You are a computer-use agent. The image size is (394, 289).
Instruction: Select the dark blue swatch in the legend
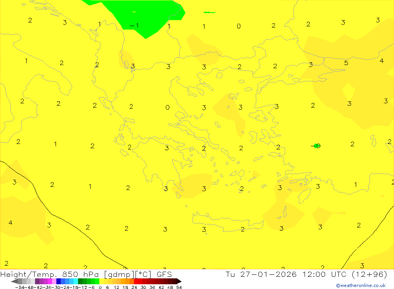point(58,281)
